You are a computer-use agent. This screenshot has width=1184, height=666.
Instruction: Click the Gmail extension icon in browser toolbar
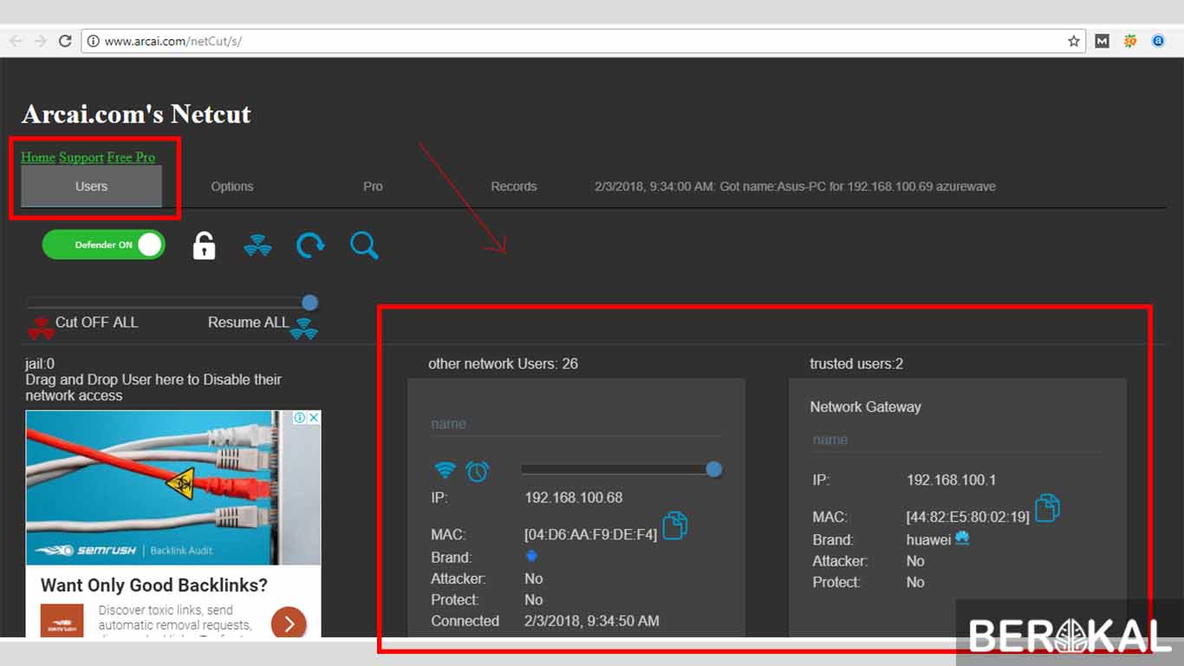click(x=1102, y=41)
